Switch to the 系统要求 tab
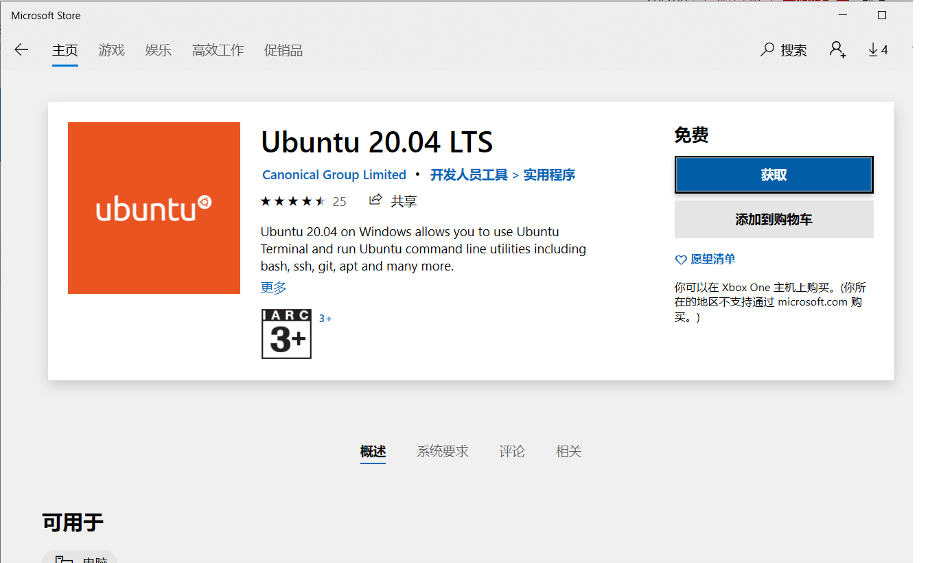941x563 pixels. 442,451
